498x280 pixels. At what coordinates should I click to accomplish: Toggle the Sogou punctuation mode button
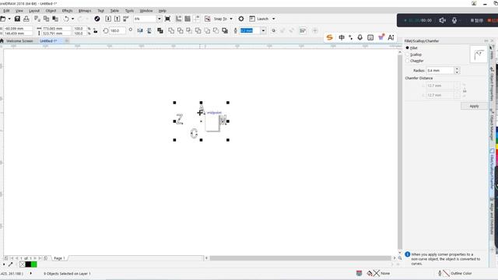[x=351, y=37]
